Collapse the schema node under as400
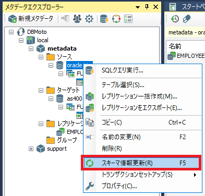Screen dimensions: 205x196 (x=61, y=107)
